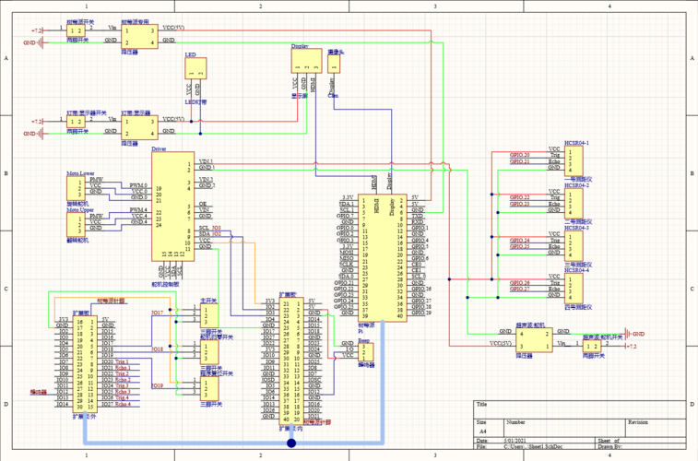Select the thick blue bus wire

point(233,443)
